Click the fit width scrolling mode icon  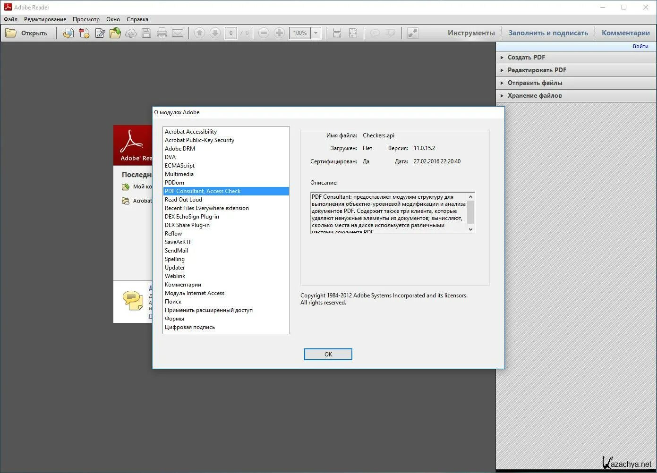pos(337,33)
